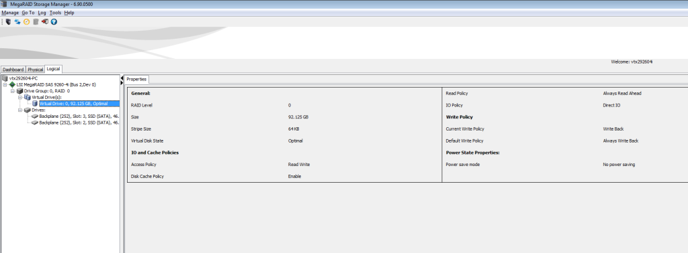
Task: Collapse the LSI MegaRAID SAS 9260-4i node
Action: (x=5, y=85)
